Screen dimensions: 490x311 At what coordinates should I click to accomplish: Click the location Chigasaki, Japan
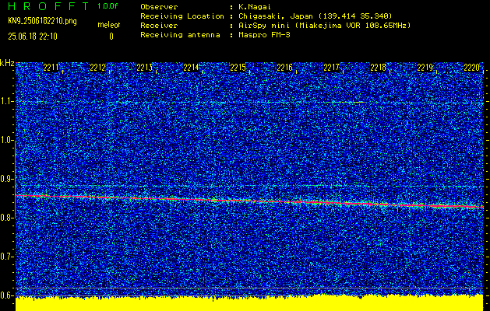[276, 16]
